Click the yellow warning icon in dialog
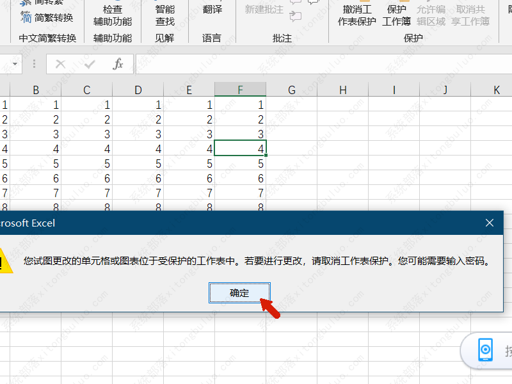Screen dimensions: 512x384 (x=5, y=262)
